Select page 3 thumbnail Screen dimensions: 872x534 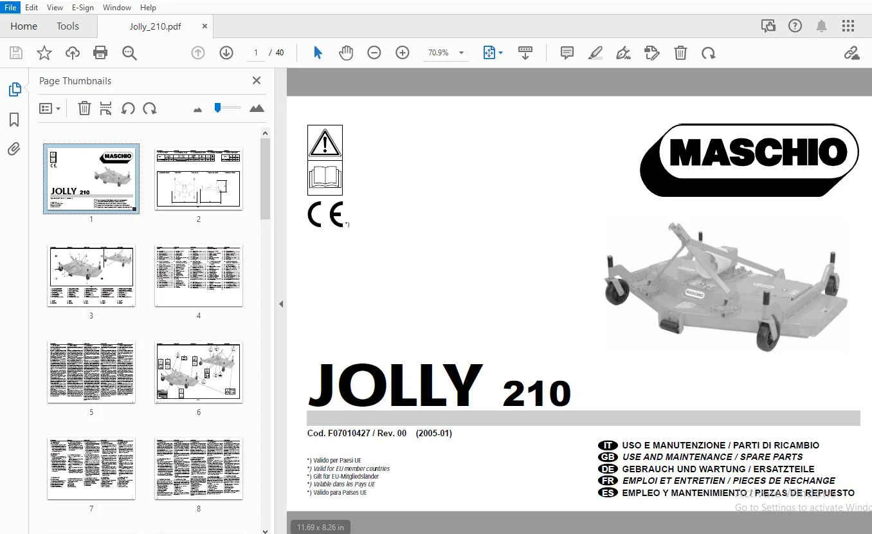coord(91,275)
